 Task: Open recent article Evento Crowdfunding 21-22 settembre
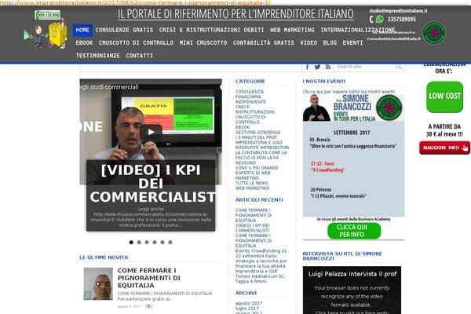(261, 258)
